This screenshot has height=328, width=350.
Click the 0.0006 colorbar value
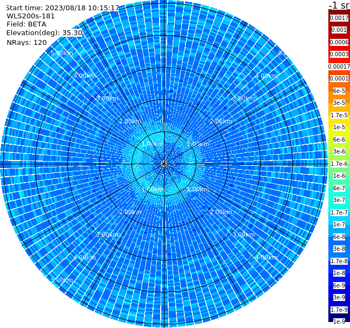click(339, 42)
